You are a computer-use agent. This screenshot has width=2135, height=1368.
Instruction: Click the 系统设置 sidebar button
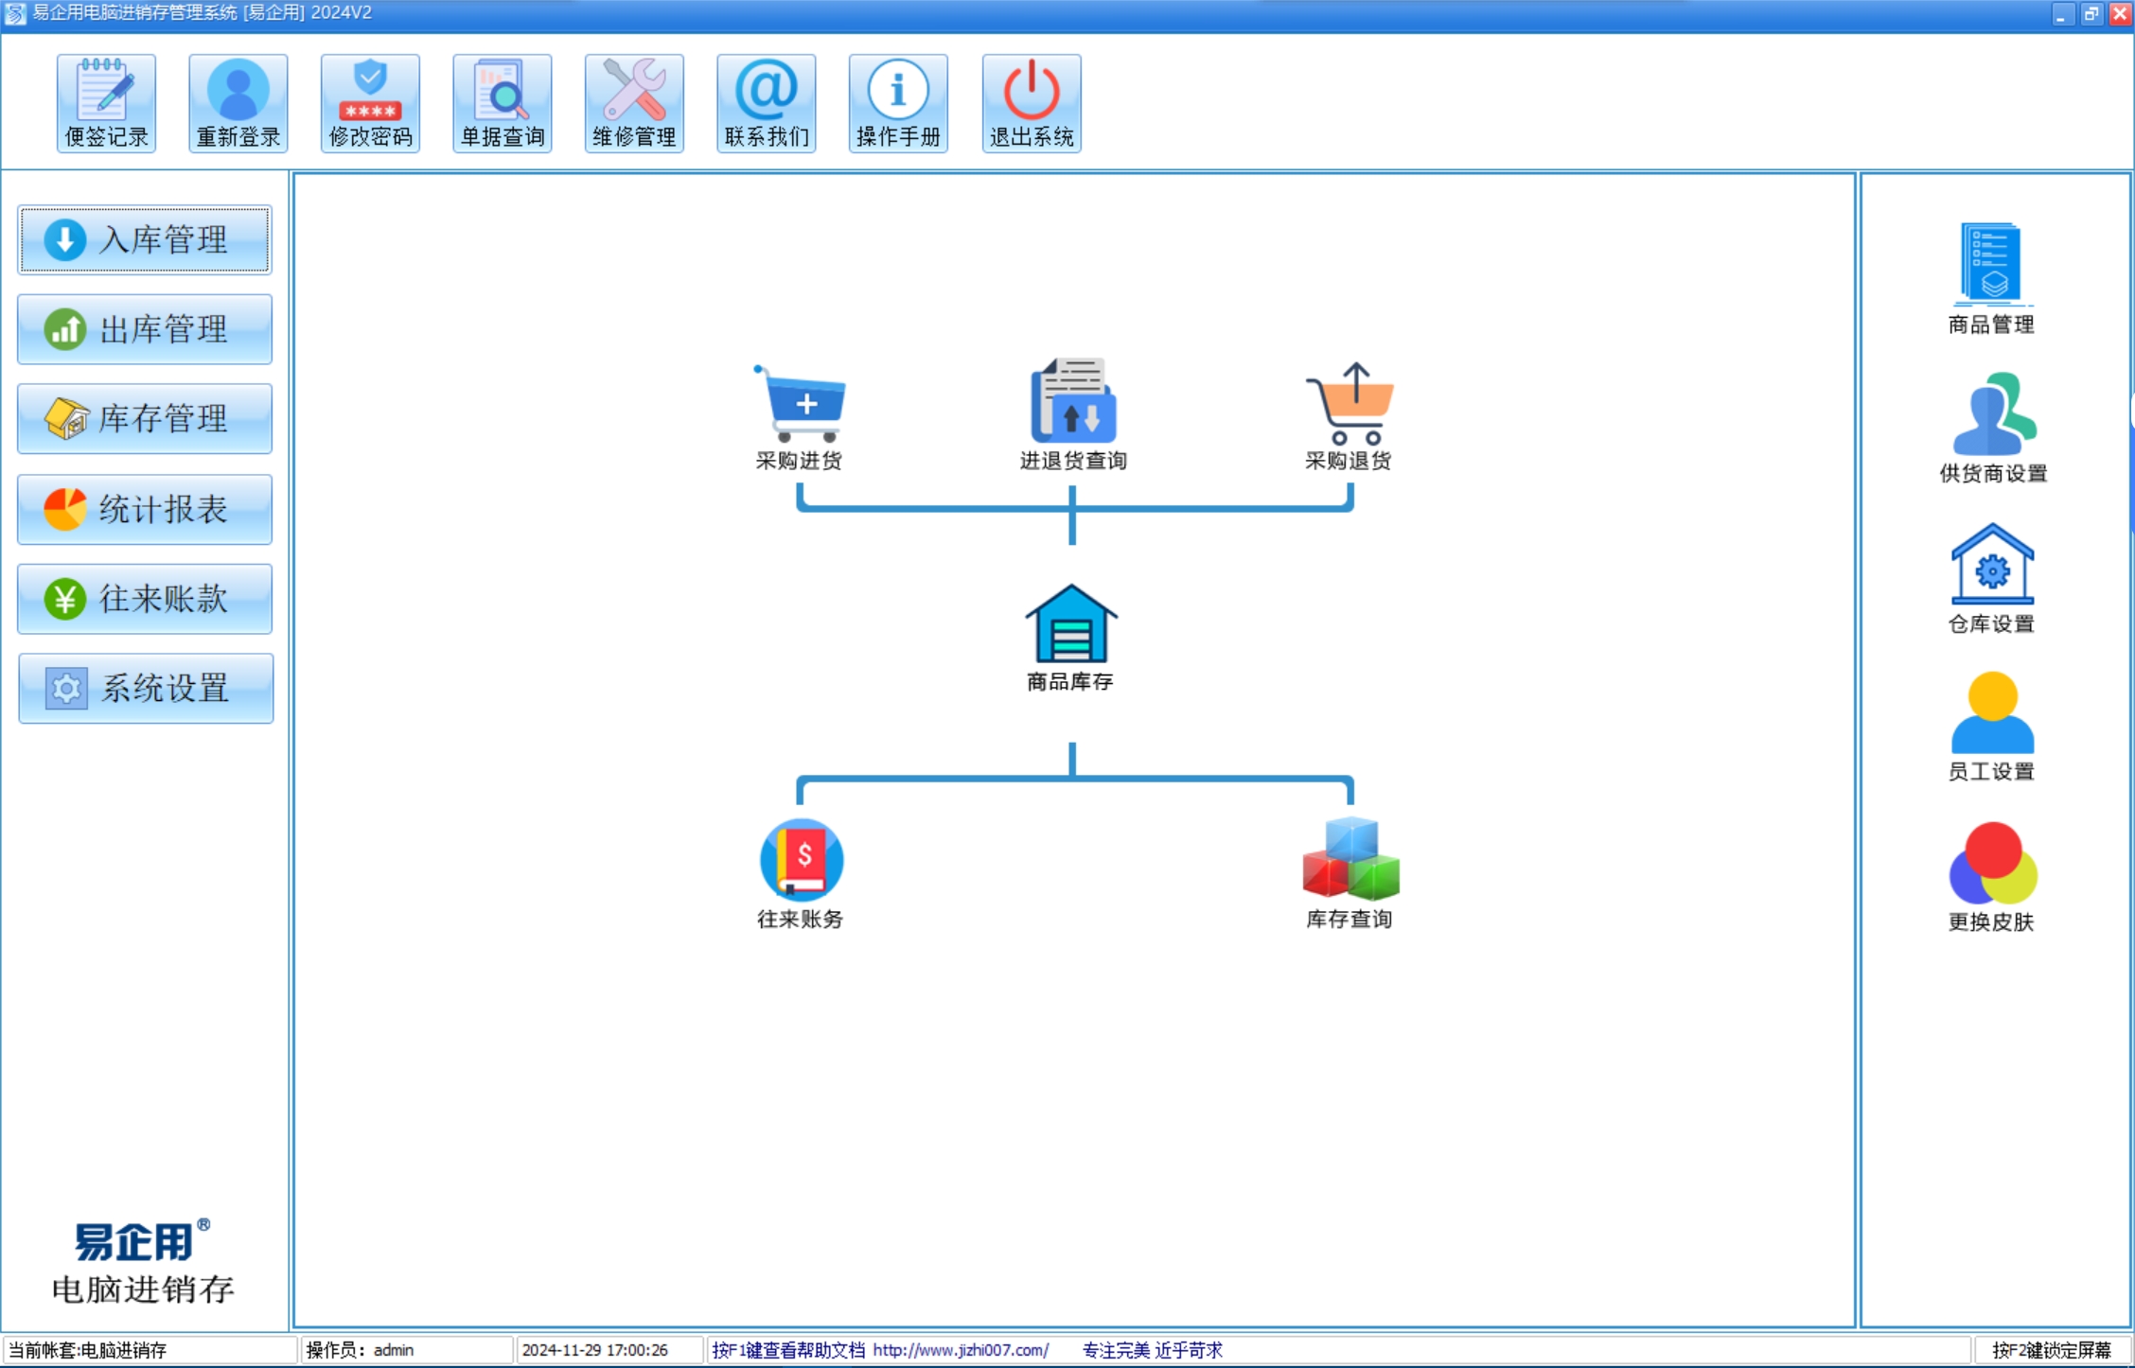(145, 689)
